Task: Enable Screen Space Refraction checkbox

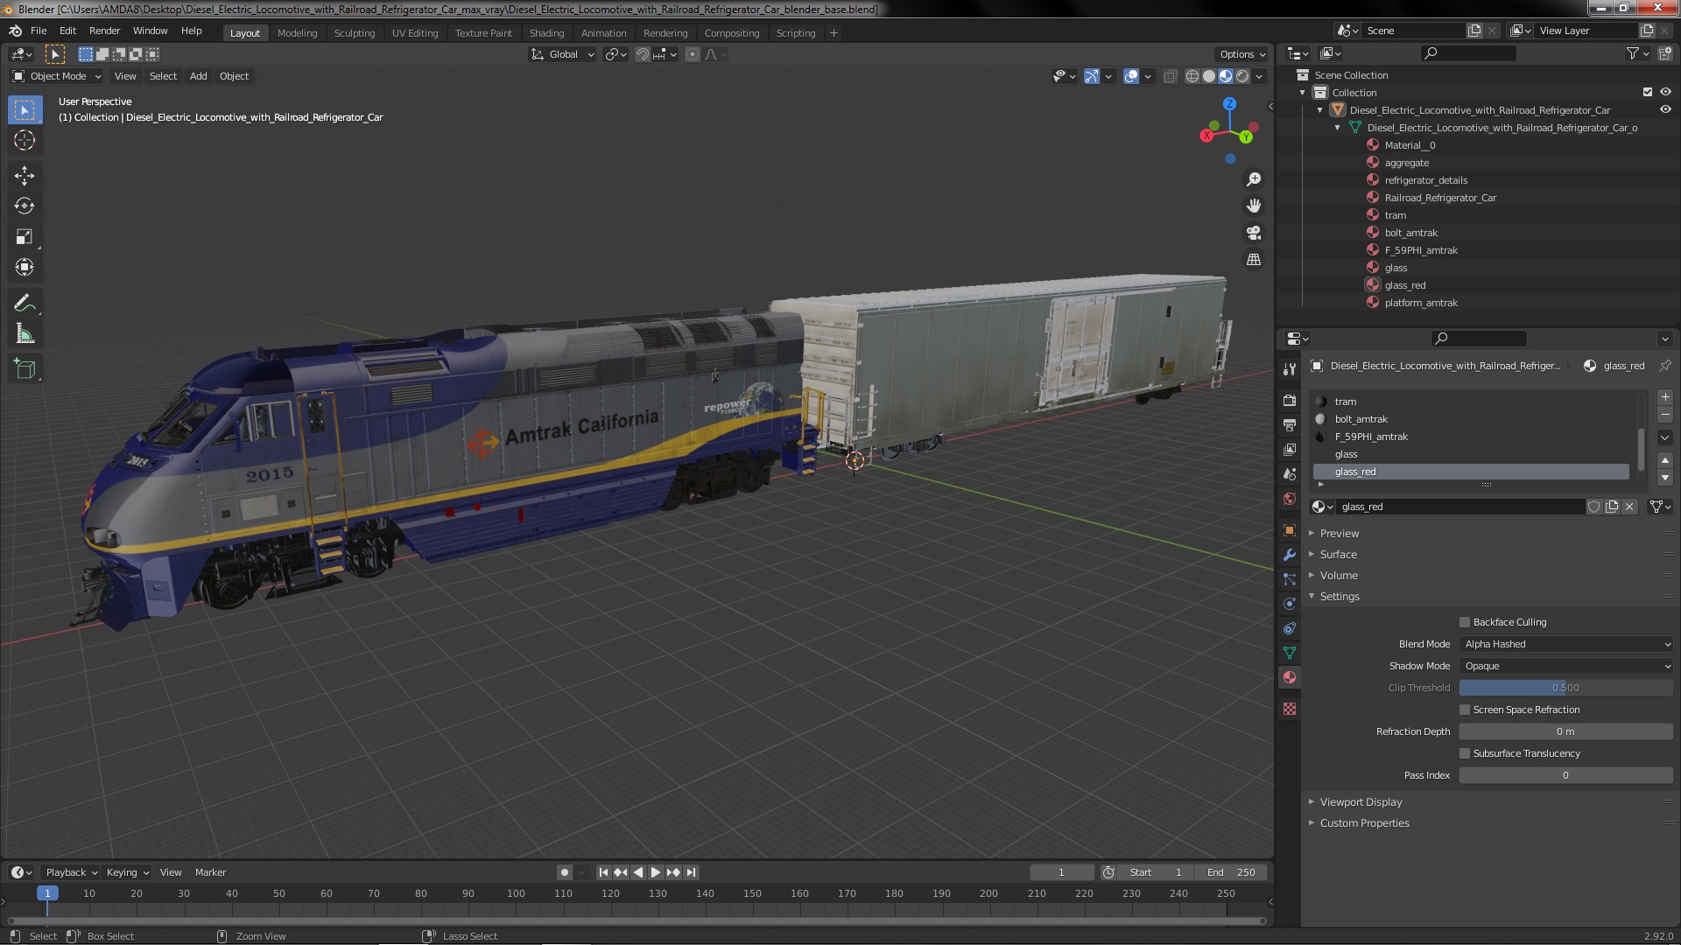Action: coord(1464,710)
